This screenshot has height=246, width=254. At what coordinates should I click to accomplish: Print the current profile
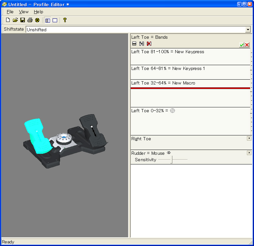[30, 20]
